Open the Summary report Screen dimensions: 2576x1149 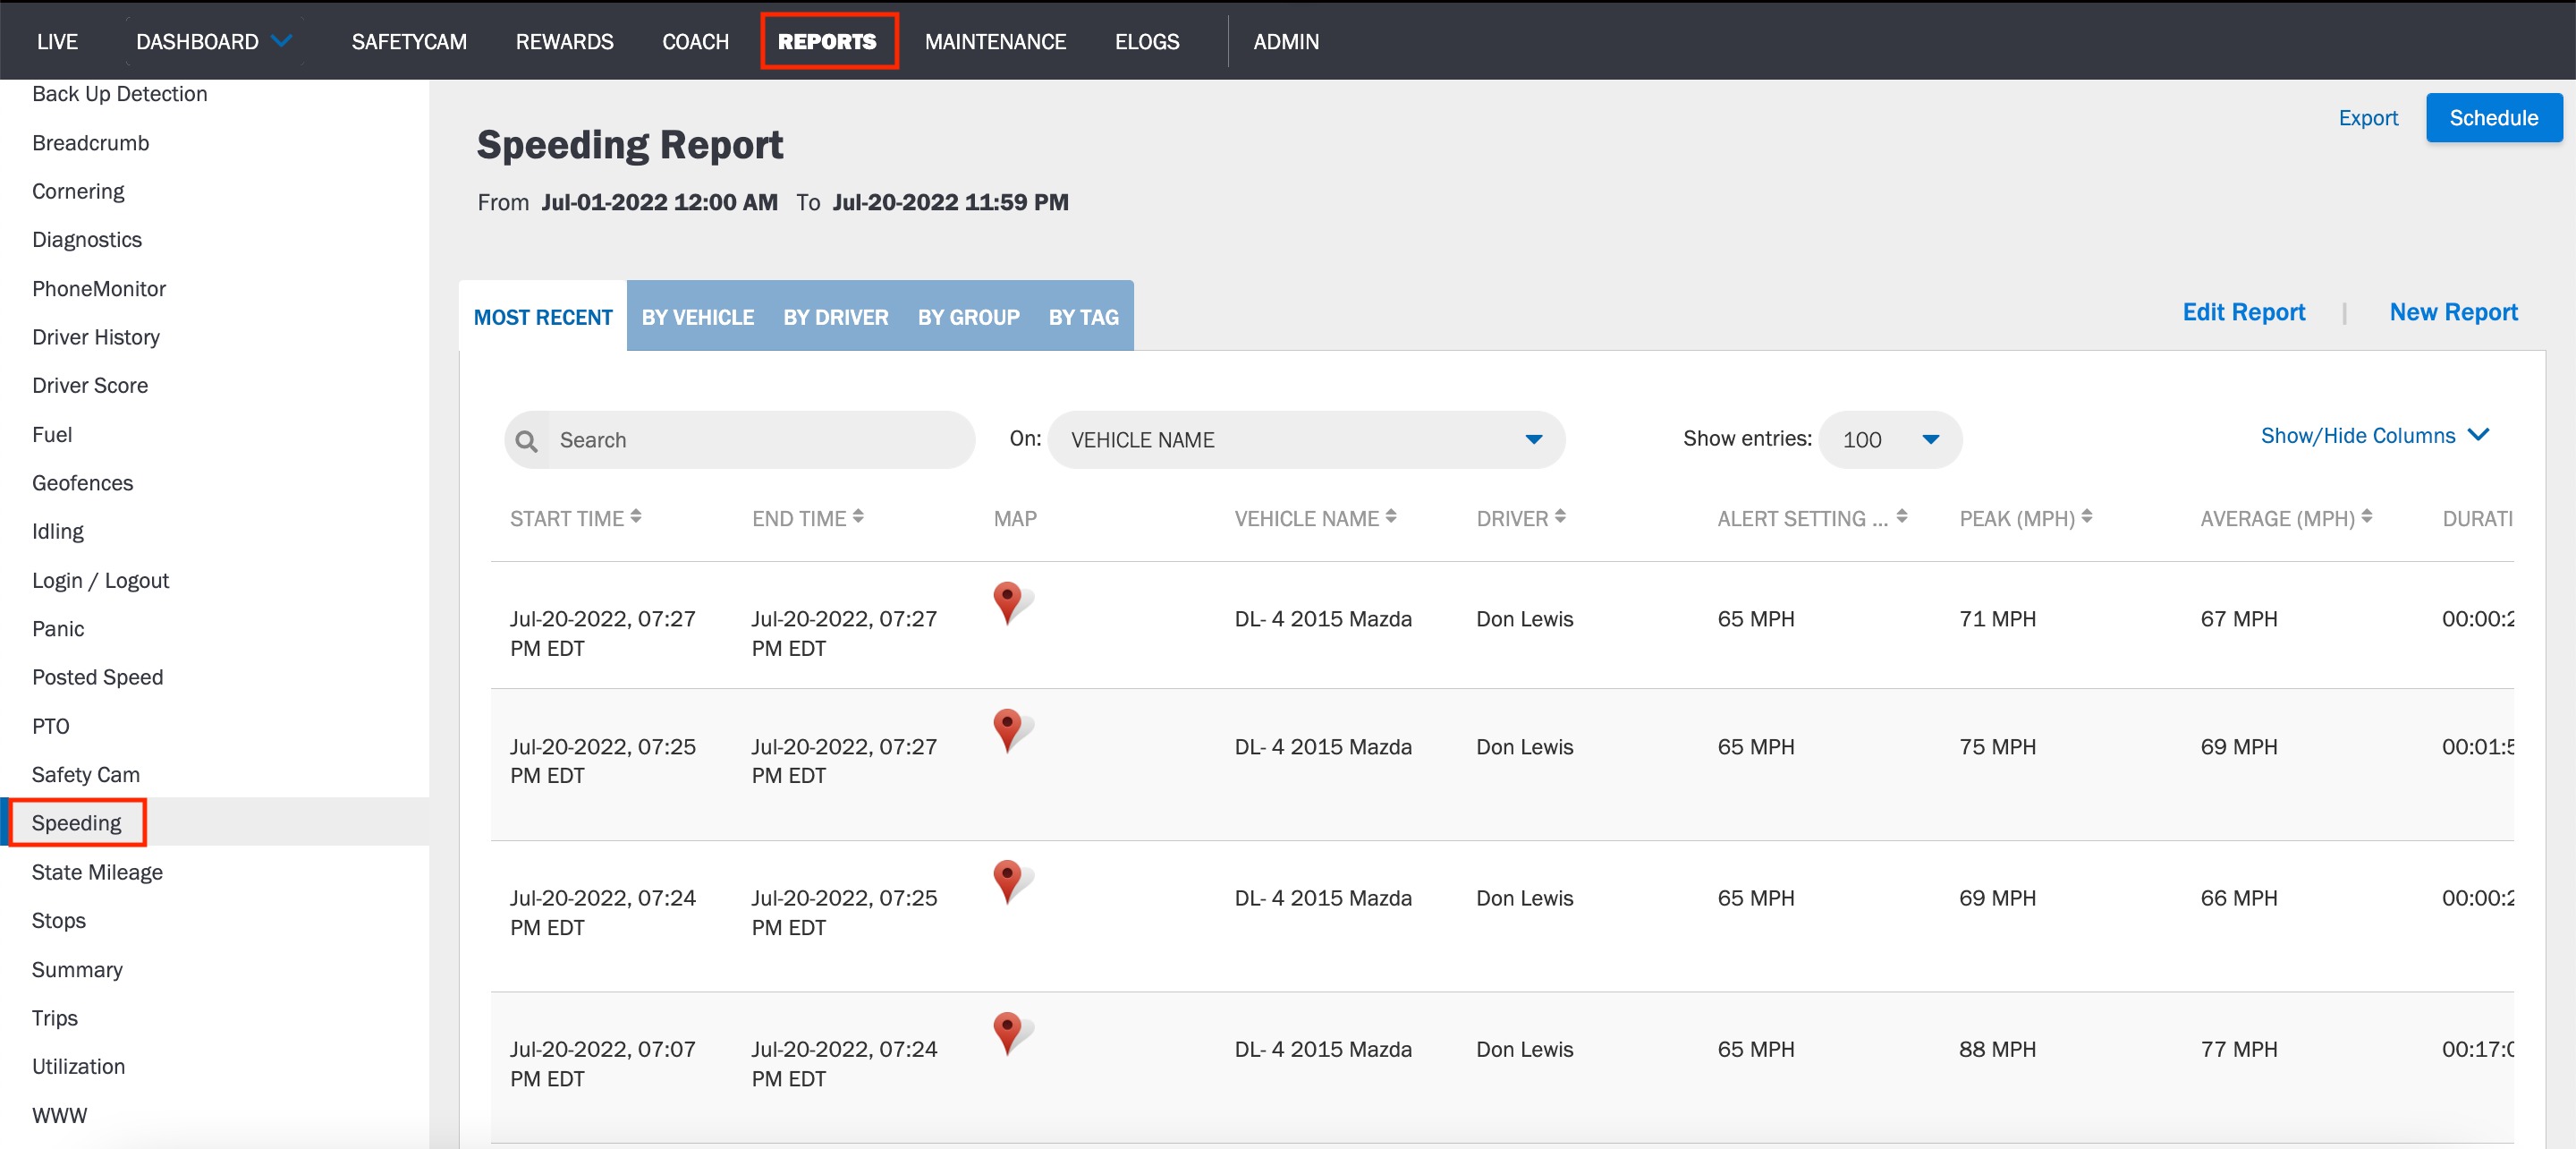pyautogui.click(x=77, y=970)
